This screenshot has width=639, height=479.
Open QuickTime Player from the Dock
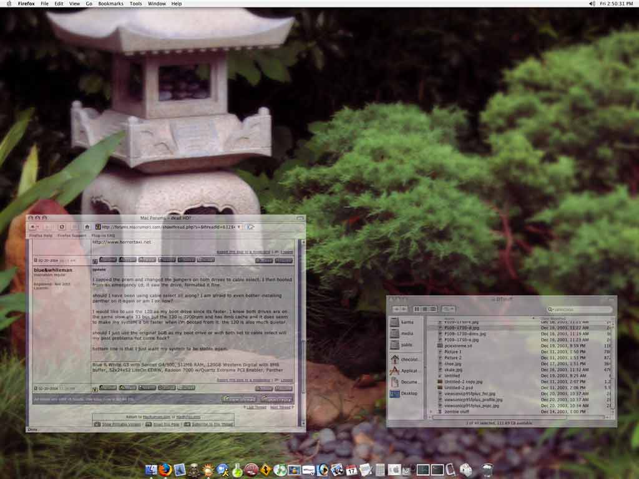323,470
